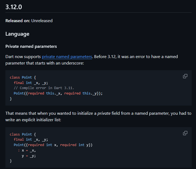The height and width of the screenshot is (169, 196).
Task: Click the '// Compile error in Dart 3.11.' comment
Action: (44, 88)
